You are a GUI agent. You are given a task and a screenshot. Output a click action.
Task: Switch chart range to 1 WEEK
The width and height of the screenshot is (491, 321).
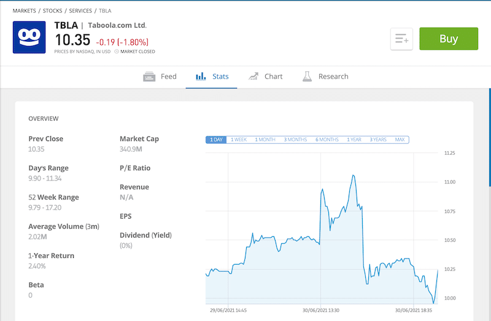239,140
